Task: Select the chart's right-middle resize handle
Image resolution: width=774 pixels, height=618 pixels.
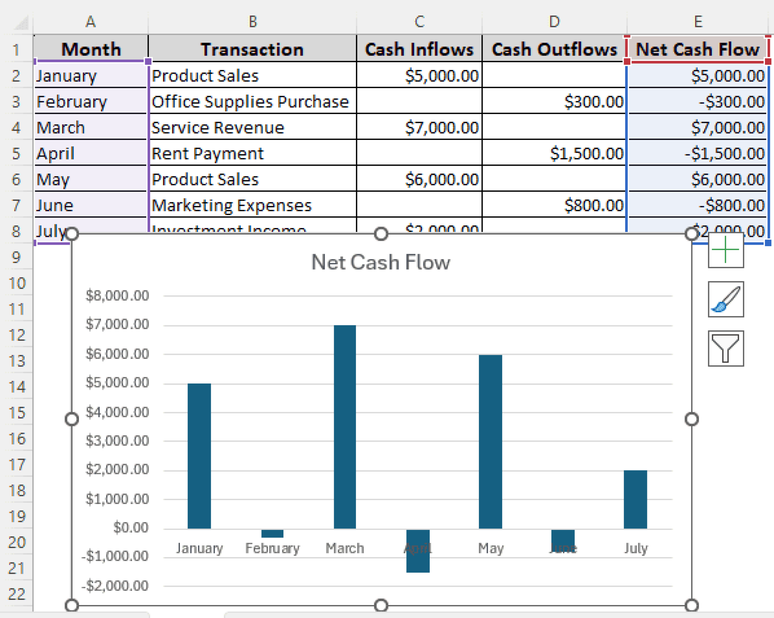Action: point(692,419)
